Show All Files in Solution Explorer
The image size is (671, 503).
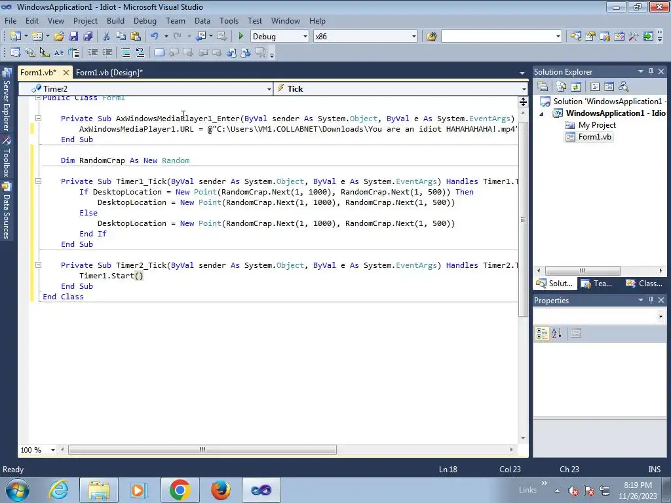[562, 87]
